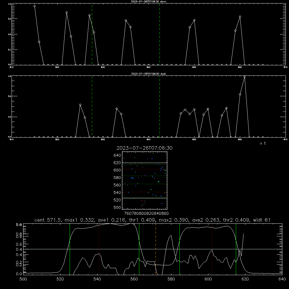Click the 600 tick label on bottom plot x-axis
The height and width of the screenshot is (289, 289).
click(208, 279)
